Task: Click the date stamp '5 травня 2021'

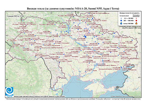Action: (15, 16)
